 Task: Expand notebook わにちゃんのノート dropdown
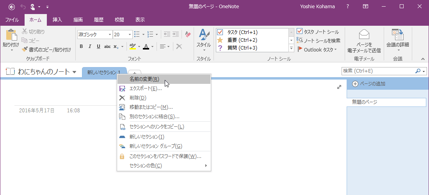(x=75, y=72)
